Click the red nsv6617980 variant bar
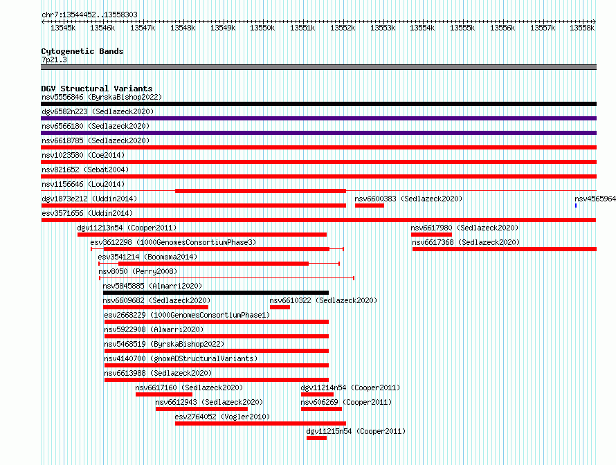 tap(431, 235)
